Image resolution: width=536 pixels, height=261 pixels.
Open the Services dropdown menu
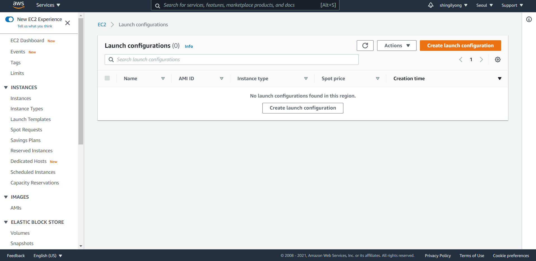point(48,5)
